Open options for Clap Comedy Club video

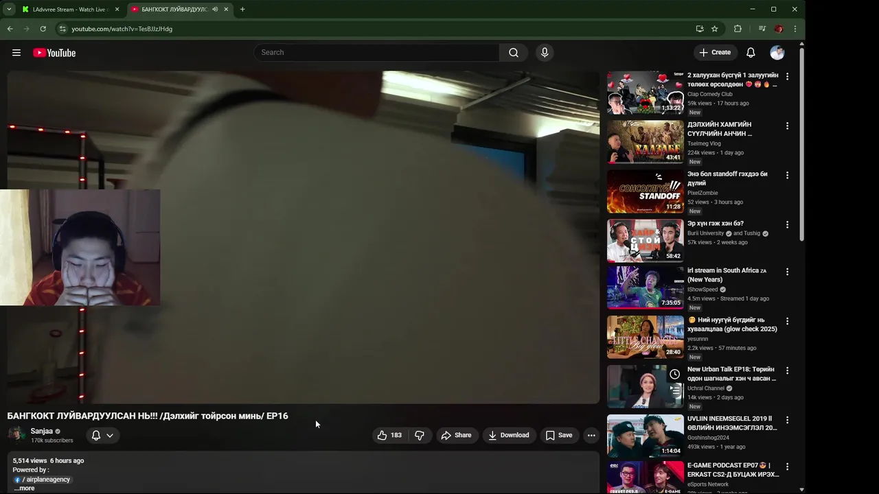pos(787,77)
